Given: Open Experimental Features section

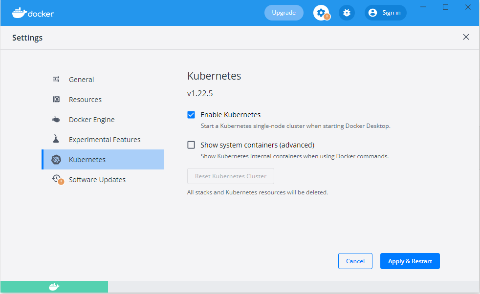Looking at the screenshot, I should coord(103,140).
